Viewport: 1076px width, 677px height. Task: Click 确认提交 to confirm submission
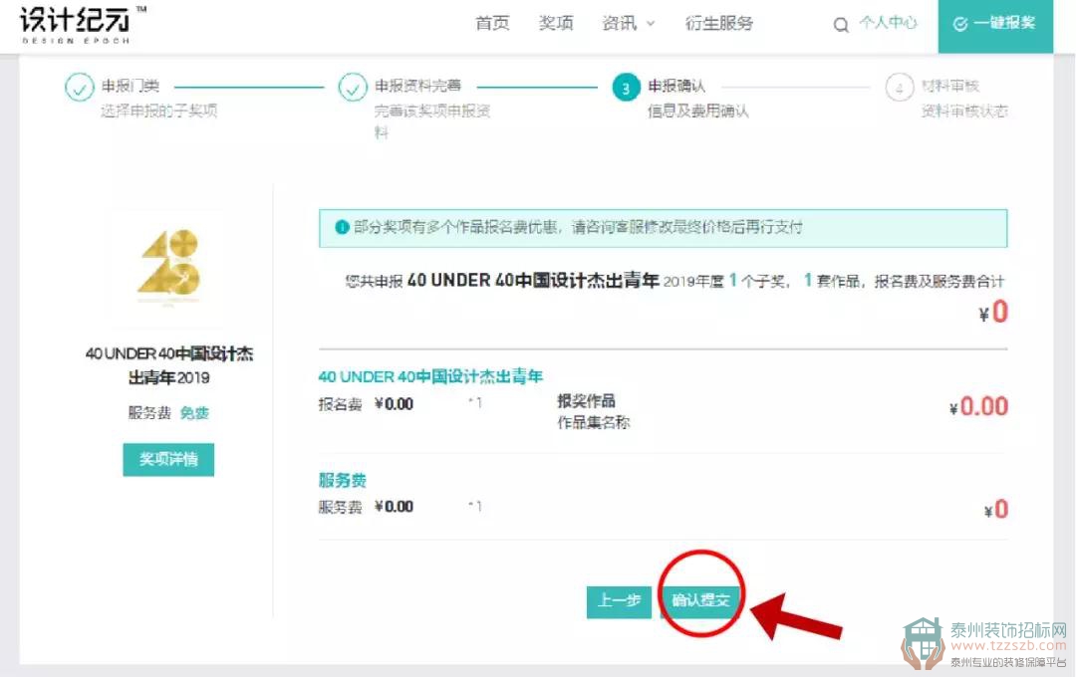click(x=700, y=601)
